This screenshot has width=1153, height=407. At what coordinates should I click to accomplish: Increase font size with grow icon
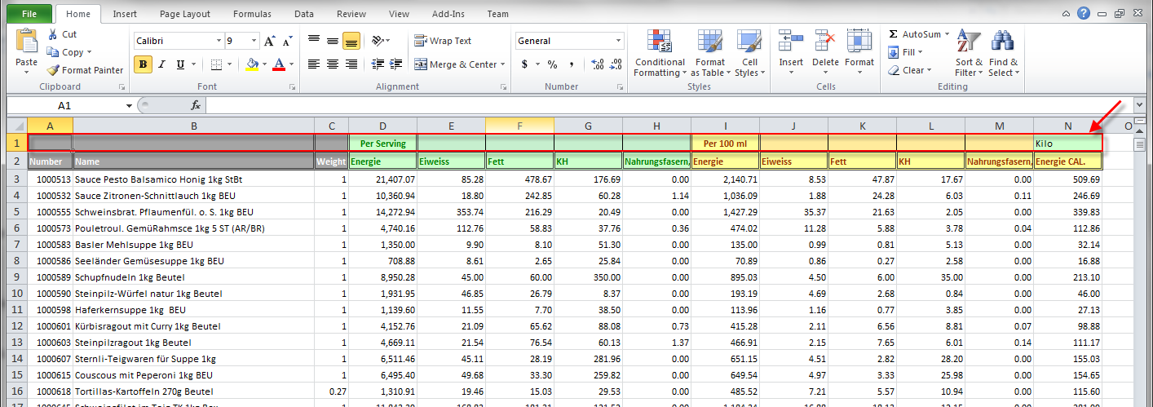[270, 41]
